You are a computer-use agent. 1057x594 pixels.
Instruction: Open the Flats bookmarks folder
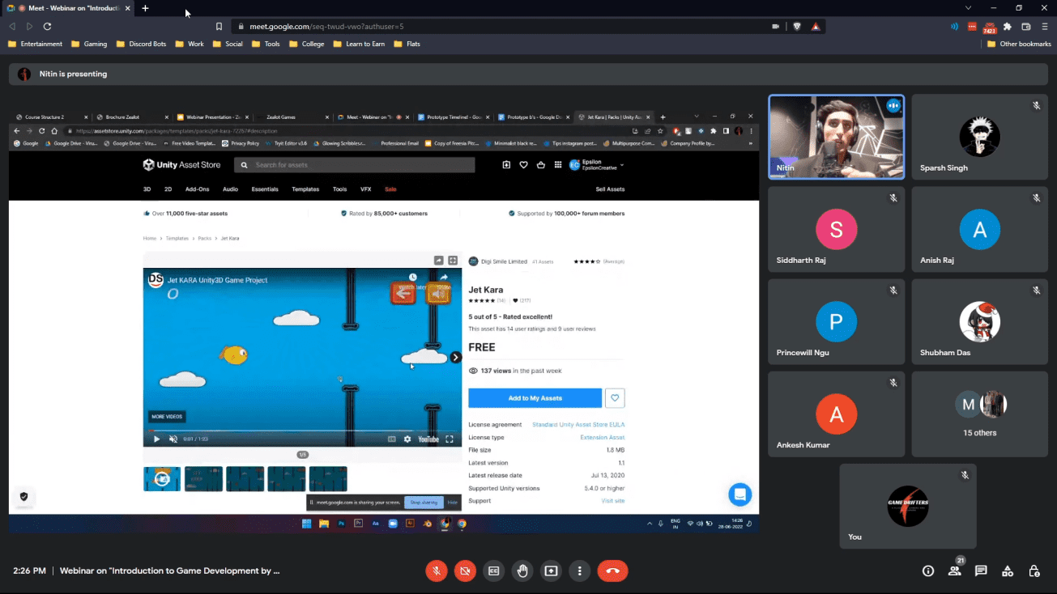tap(407, 44)
